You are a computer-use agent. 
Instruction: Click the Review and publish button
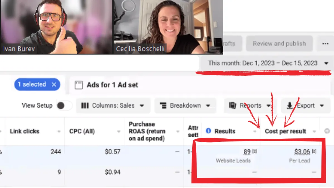[279, 44]
